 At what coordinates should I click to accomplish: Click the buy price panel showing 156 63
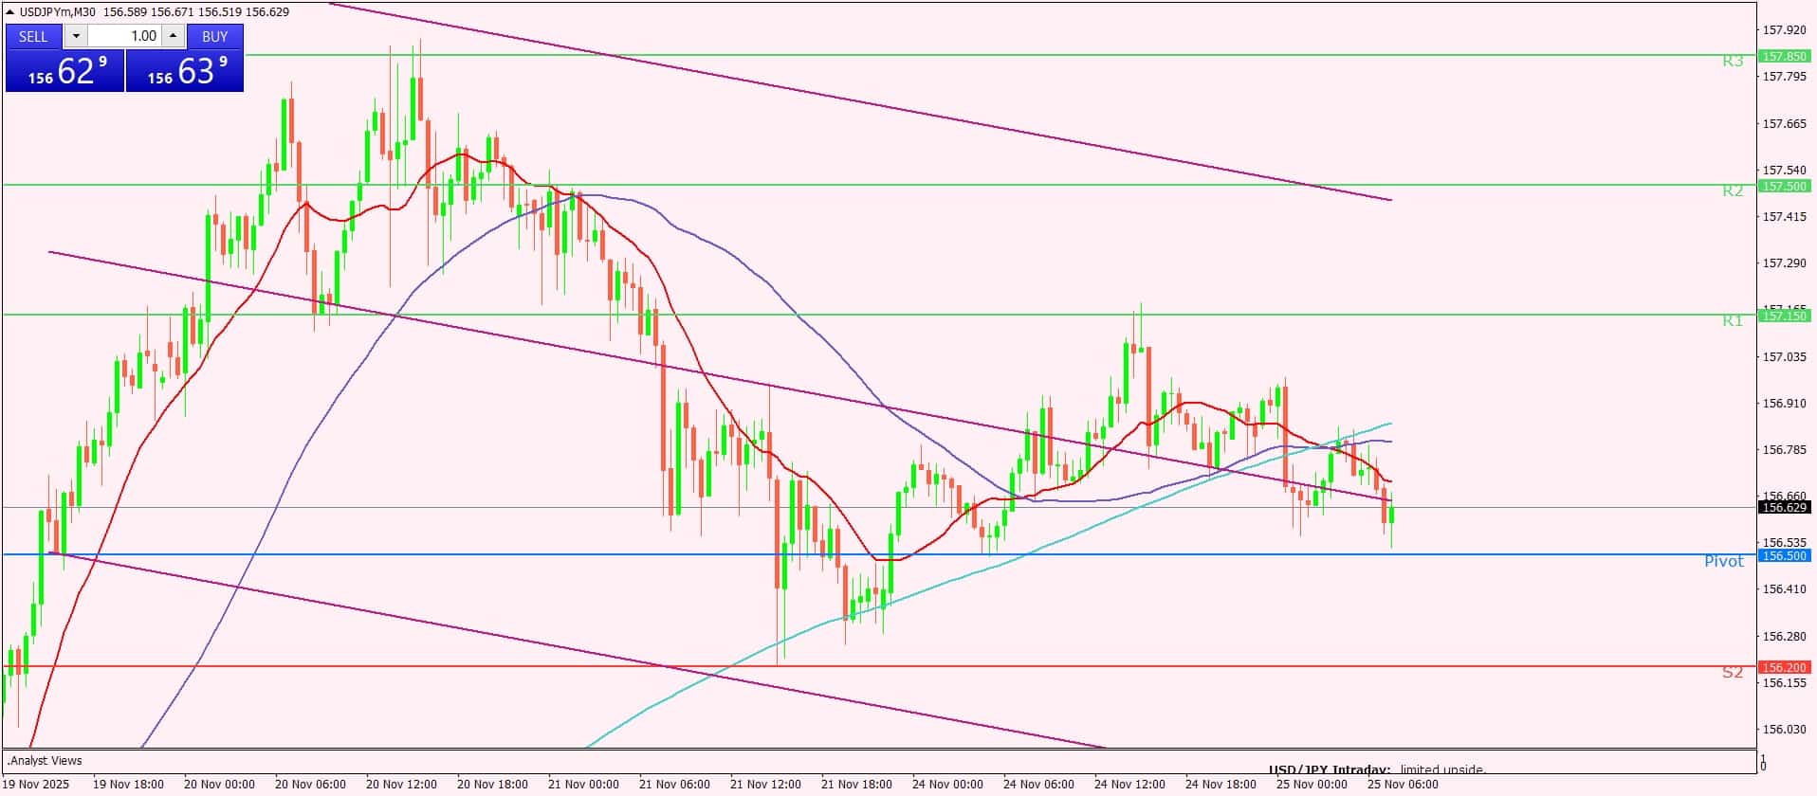coord(185,71)
